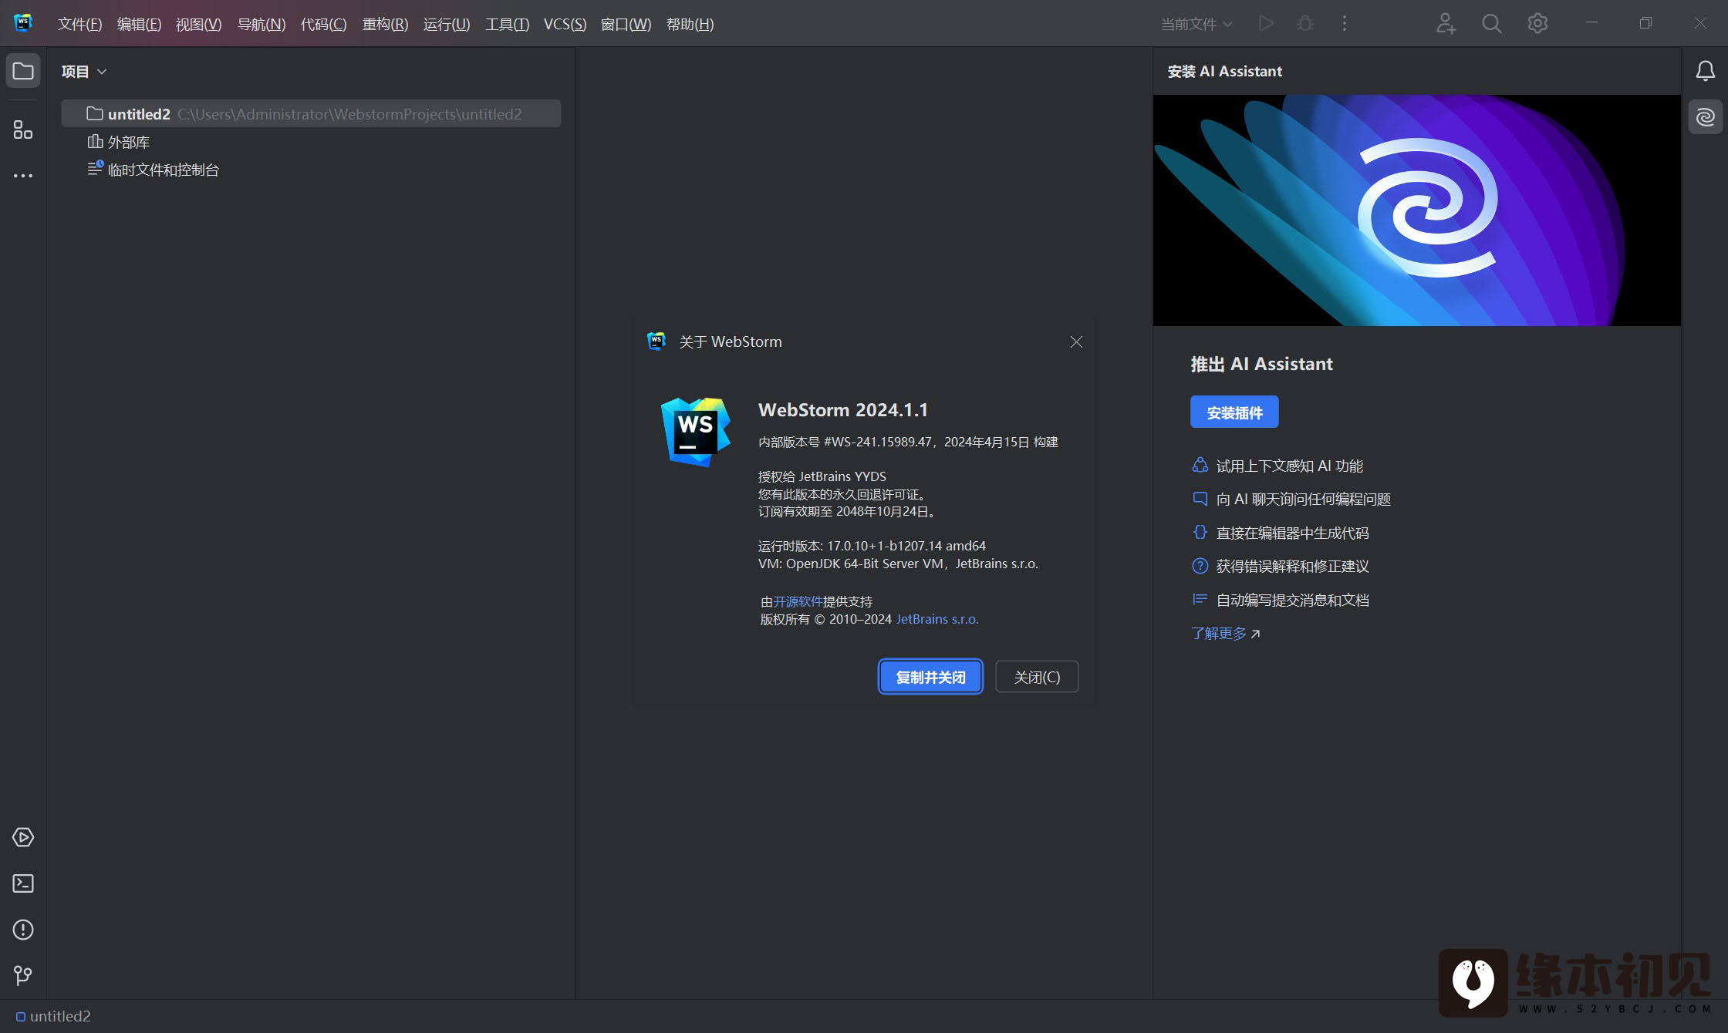
Task: Open IDE settings gear icon
Action: pyautogui.click(x=1537, y=24)
